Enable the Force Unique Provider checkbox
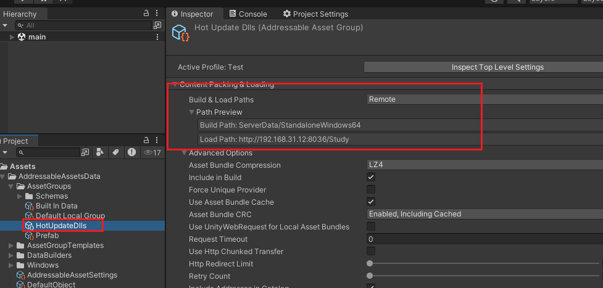603x288 pixels. [x=371, y=189]
